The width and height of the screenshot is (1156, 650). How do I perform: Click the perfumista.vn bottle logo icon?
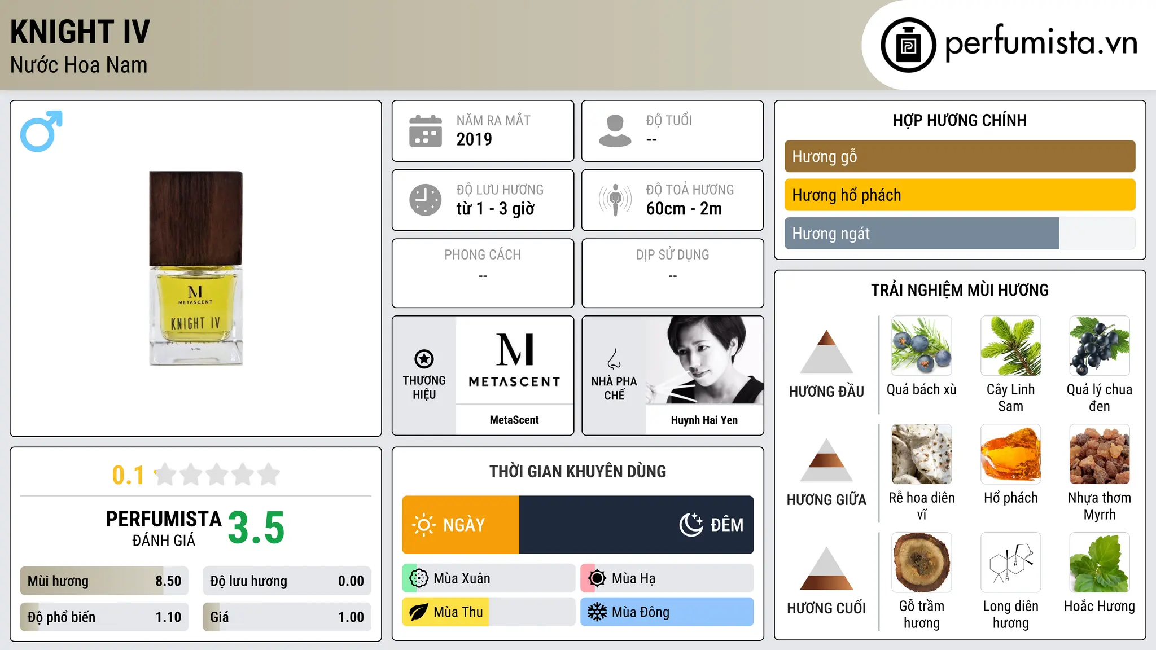pos(908,45)
